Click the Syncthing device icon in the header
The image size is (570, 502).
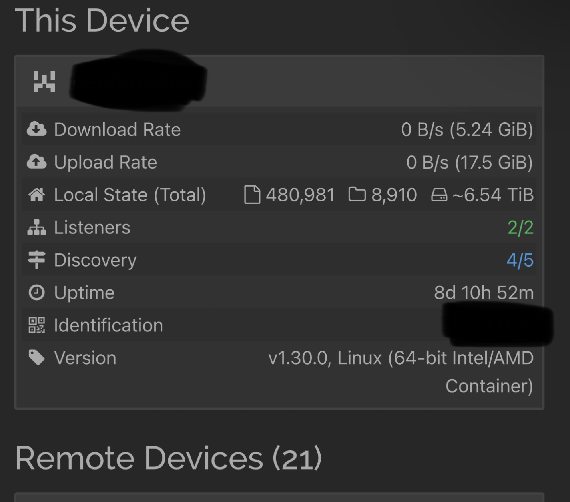44,82
